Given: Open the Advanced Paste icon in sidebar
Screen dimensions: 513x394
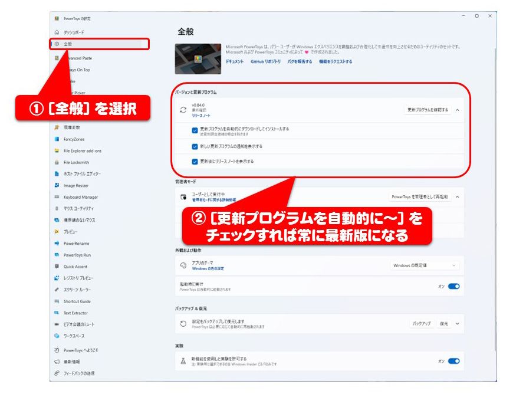Looking at the screenshot, I should [x=57, y=58].
